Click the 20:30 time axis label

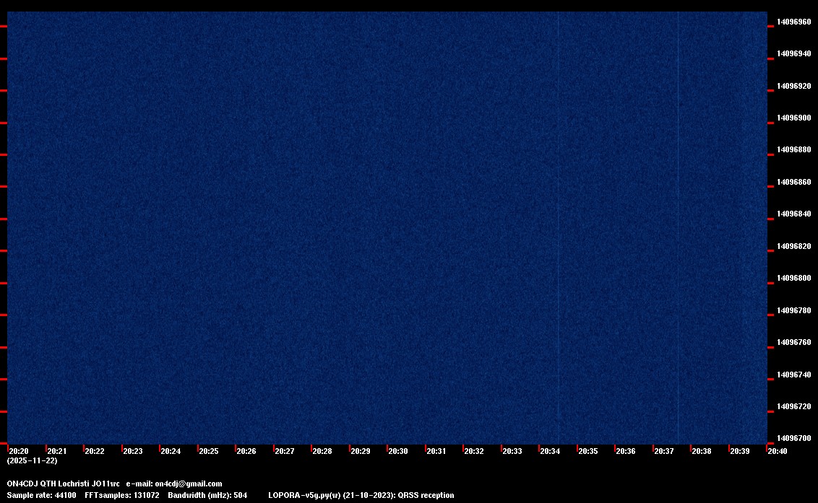coord(398,451)
